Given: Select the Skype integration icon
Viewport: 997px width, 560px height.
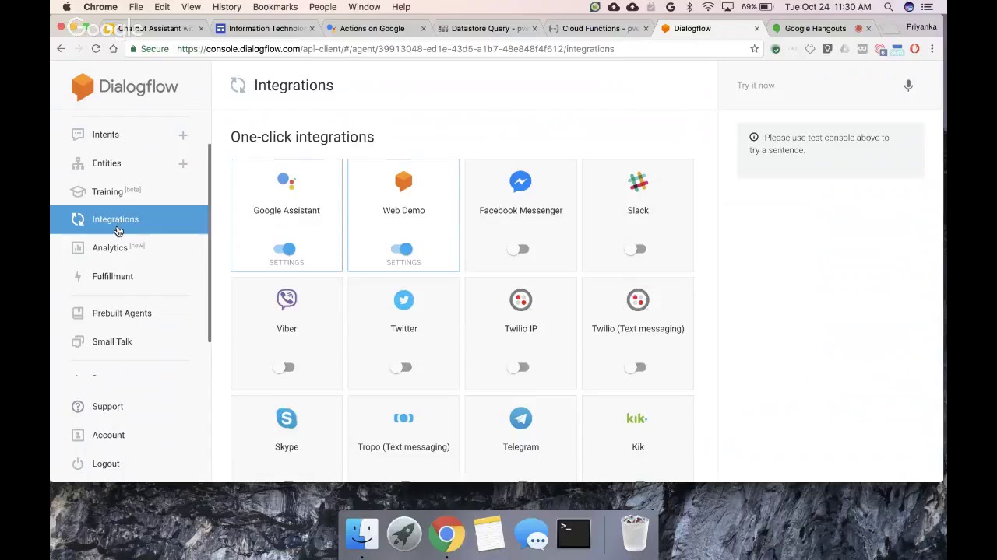Looking at the screenshot, I should (x=286, y=418).
